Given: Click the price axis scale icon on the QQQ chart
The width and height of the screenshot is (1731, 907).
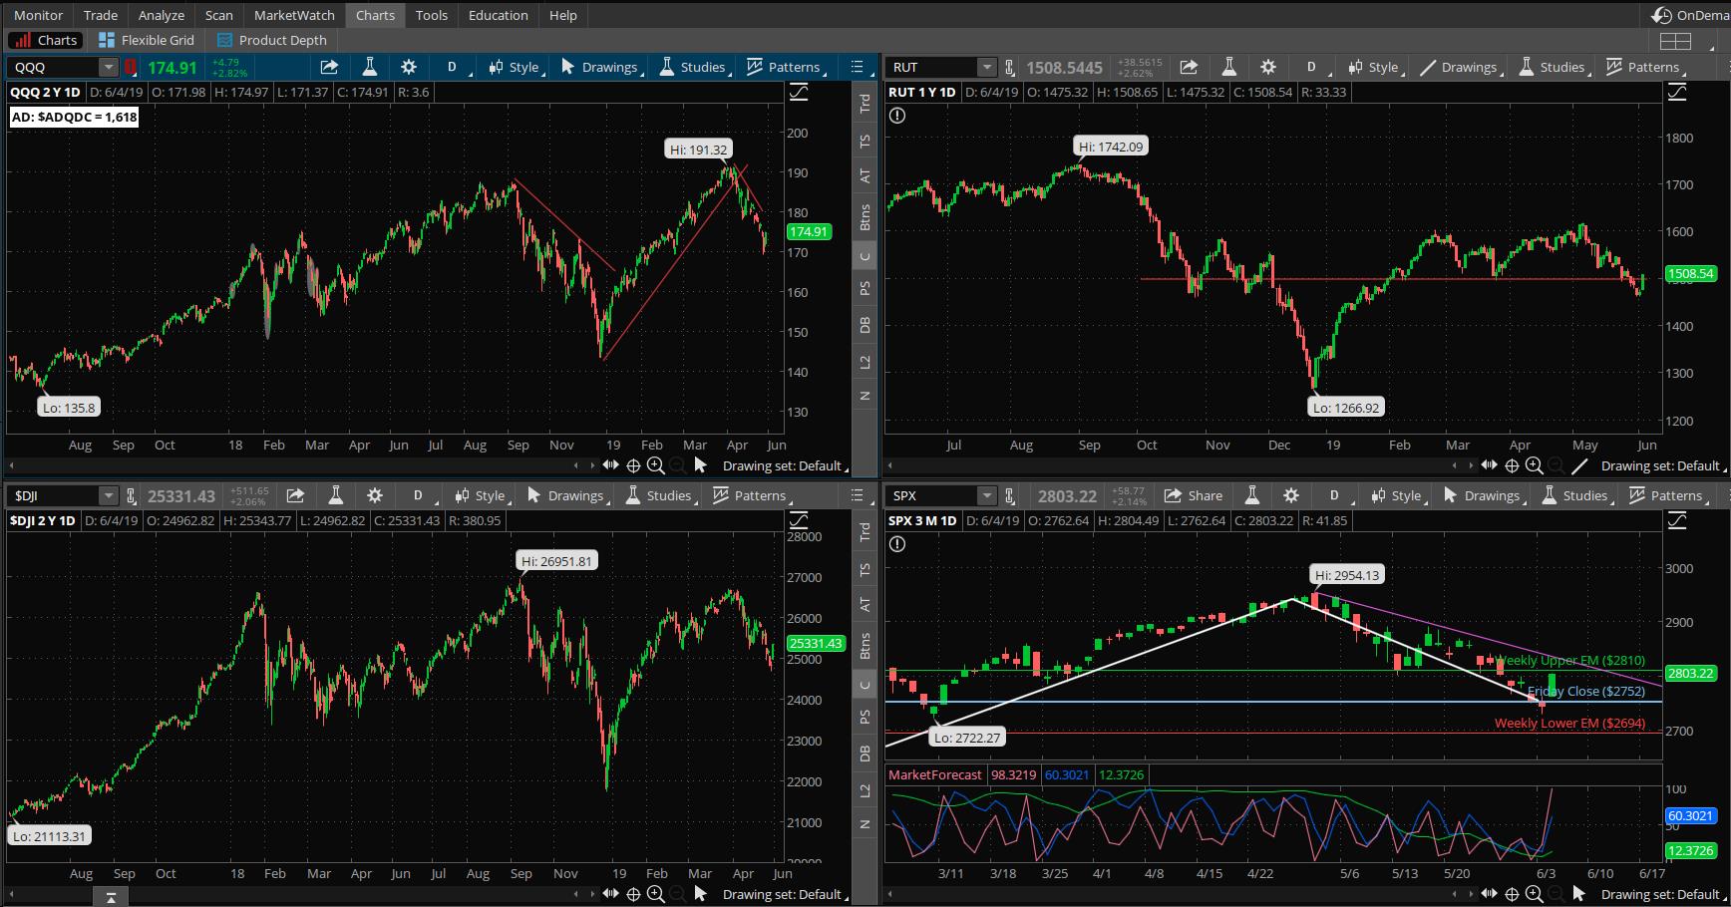Looking at the screenshot, I should [799, 92].
